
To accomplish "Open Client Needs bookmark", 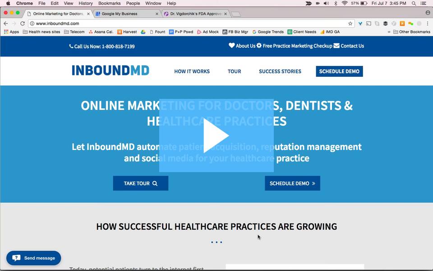I will [302, 32].
